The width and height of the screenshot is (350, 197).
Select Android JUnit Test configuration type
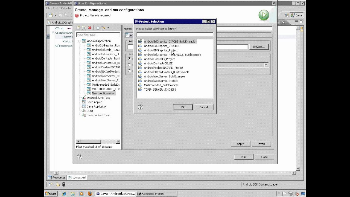[x=98, y=98]
